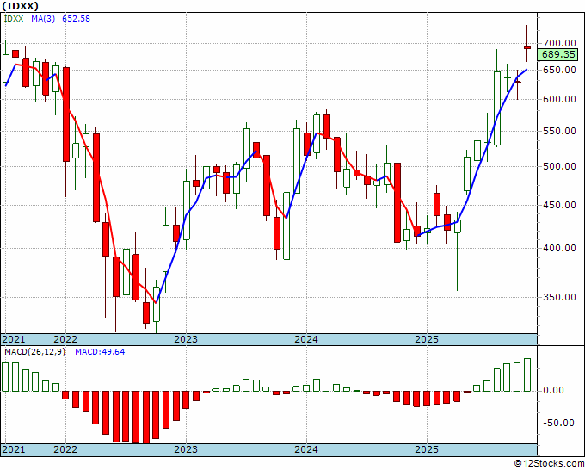
Task: Click the latest candlestick near 700
Action: point(527,47)
